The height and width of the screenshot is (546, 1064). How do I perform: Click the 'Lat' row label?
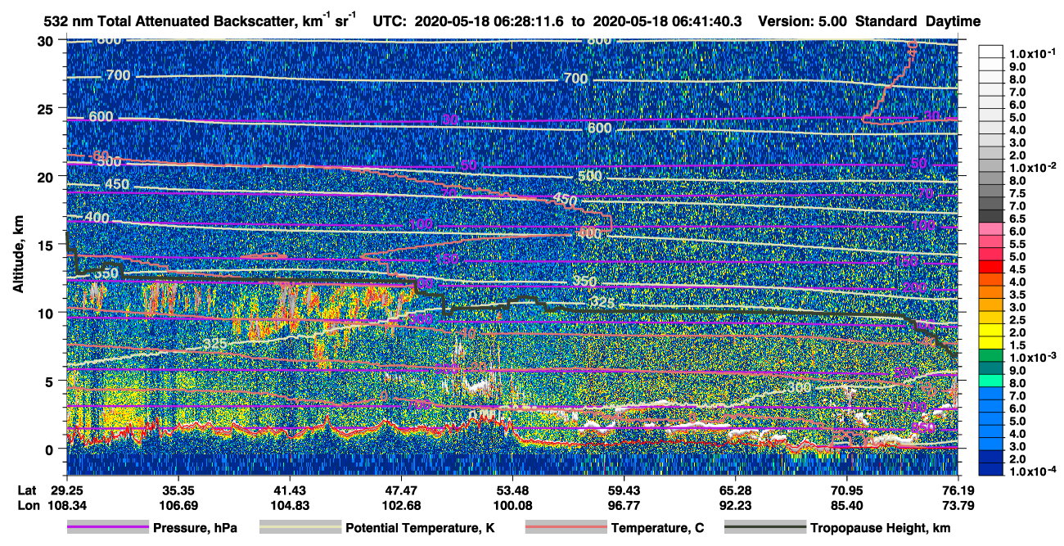point(27,490)
